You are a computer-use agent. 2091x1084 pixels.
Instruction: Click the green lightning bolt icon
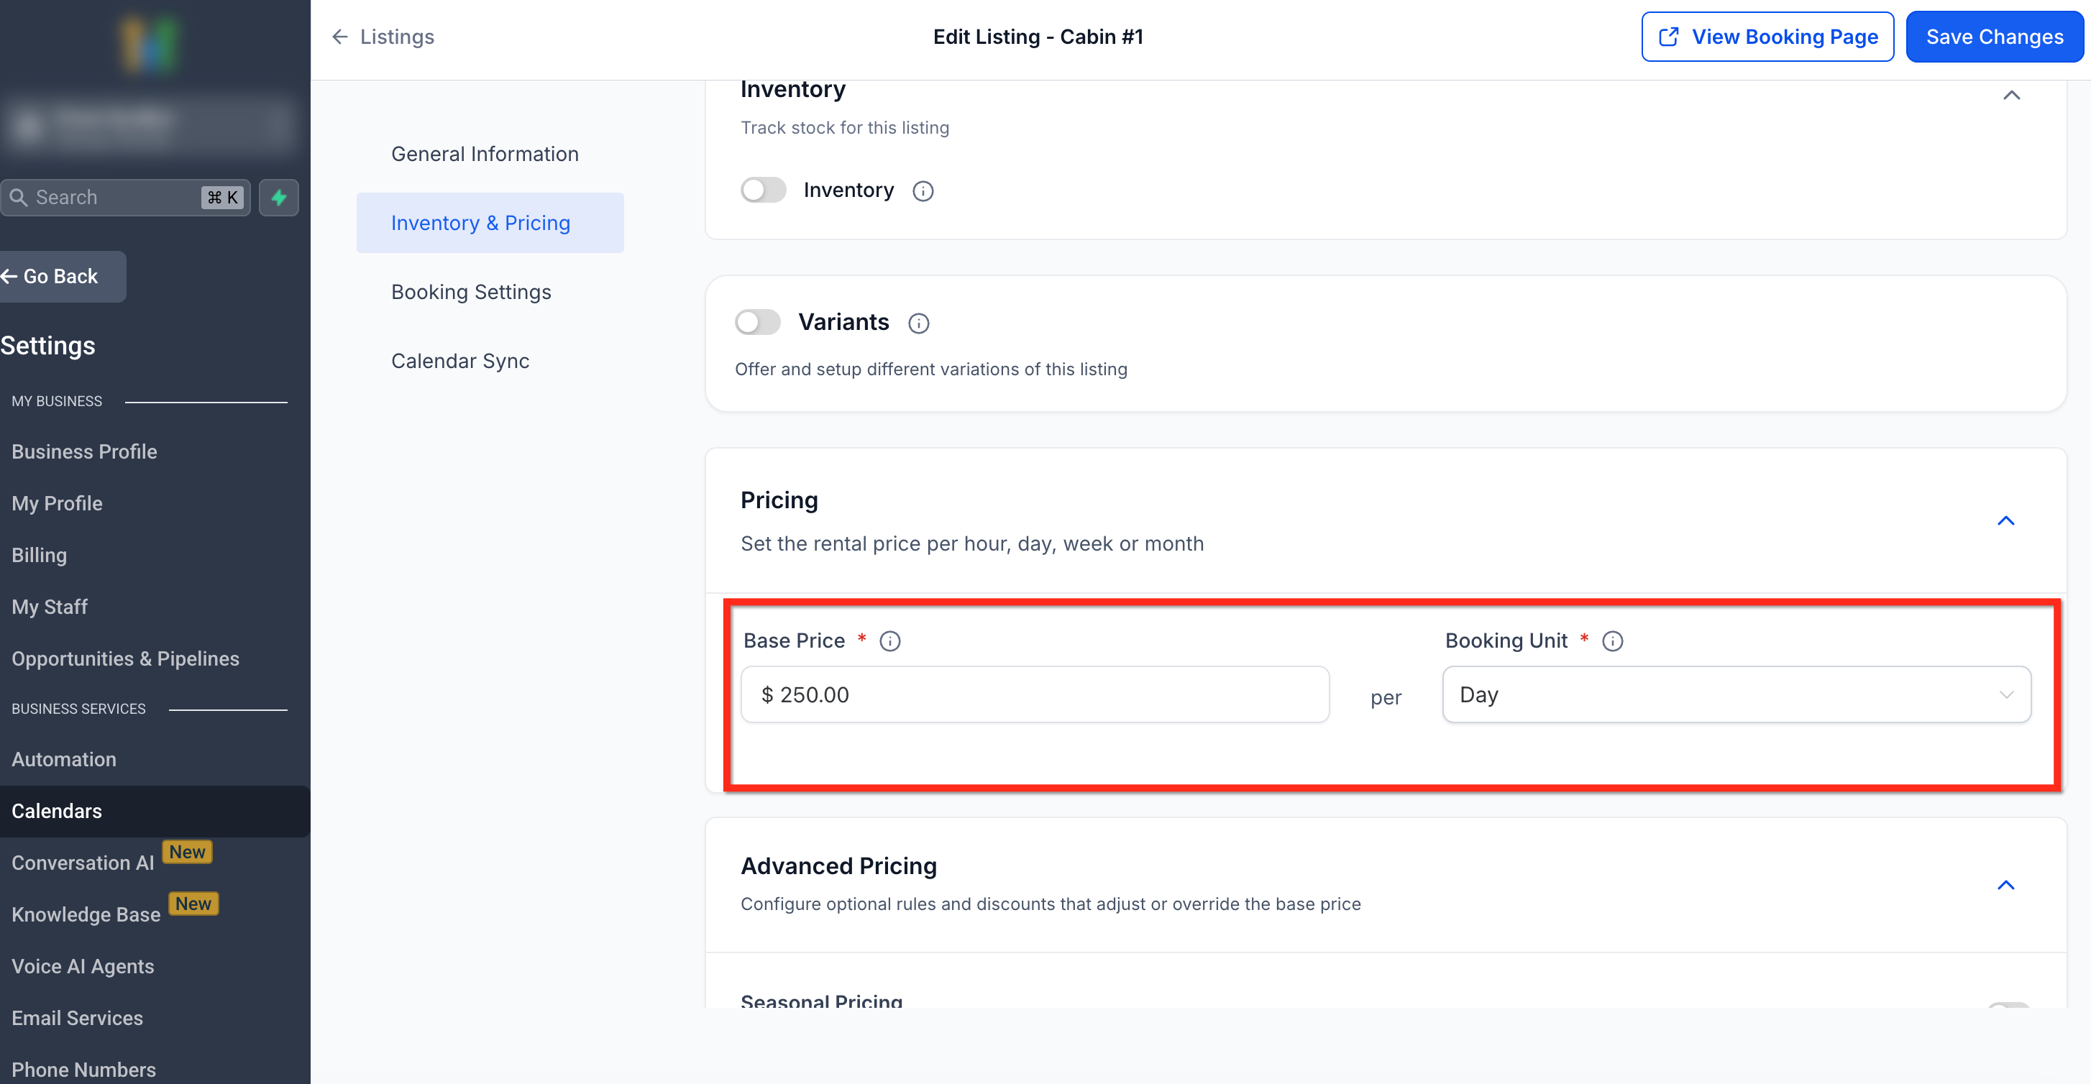278,197
